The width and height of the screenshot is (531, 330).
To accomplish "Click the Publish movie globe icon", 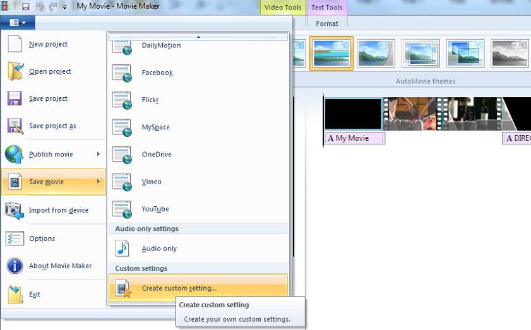I will point(15,154).
